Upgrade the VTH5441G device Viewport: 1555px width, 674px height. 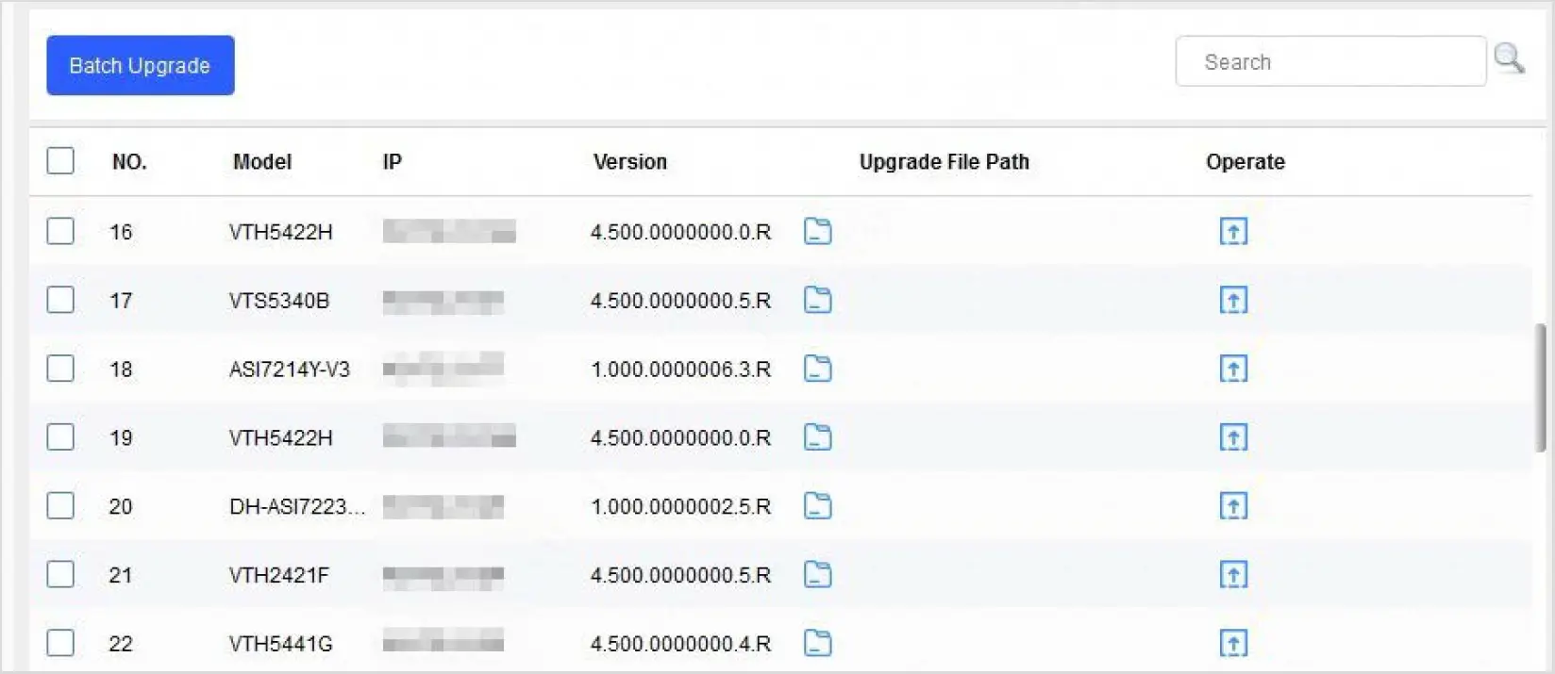[x=1233, y=644]
